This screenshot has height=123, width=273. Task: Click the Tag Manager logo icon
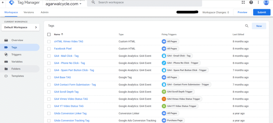[x=12, y=2]
